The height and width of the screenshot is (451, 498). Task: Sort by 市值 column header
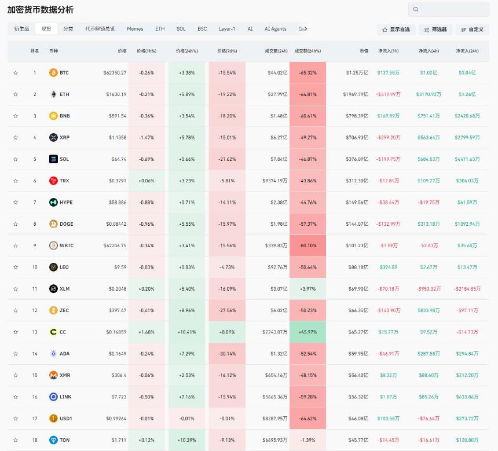[x=364, y=51]
